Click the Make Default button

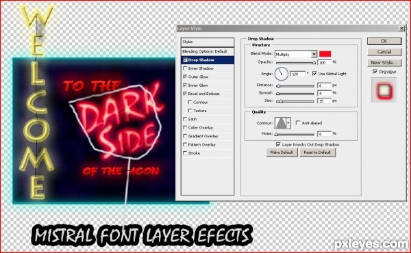(282, 152)
